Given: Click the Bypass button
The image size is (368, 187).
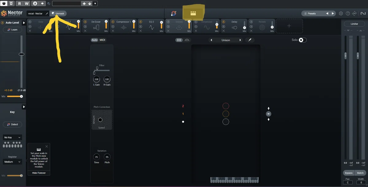Looking at the screenshot, I should click(x=349, y=173).
